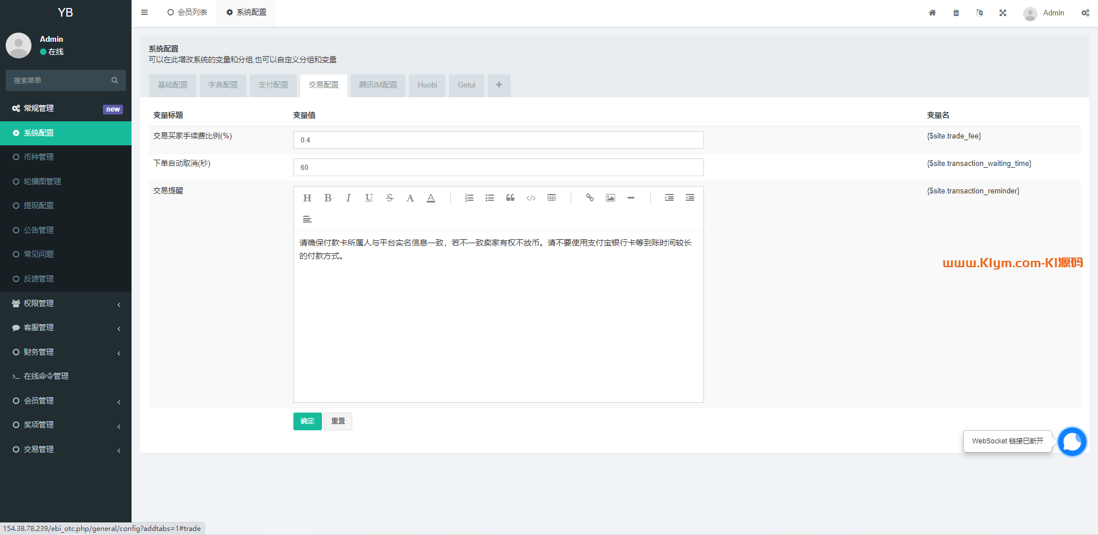Insert an ordered list in the editor
The width and height of the screenshot is (1098, 535).
469,198
